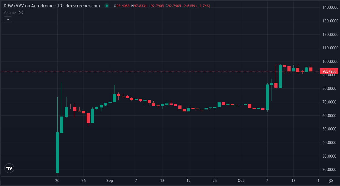Image resolution: width=340 pixels, height=186 pixels.
Task: Click the green market status dot
Action: click(x=107, y=6)
